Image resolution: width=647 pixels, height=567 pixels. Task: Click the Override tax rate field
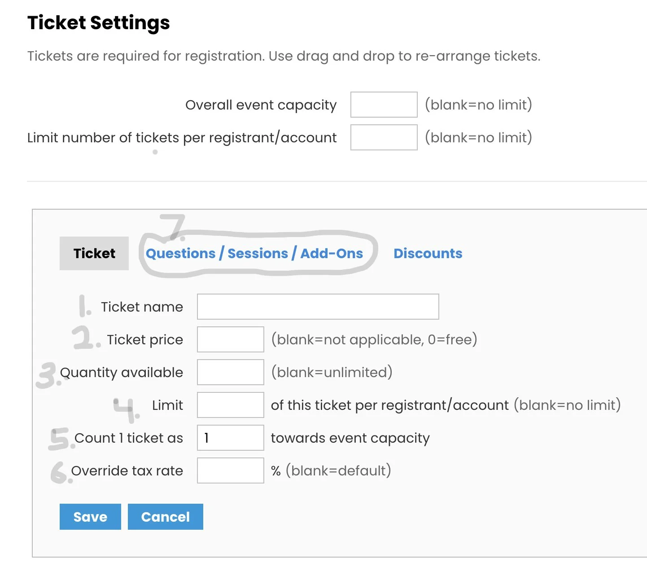(x=230, y=470)
